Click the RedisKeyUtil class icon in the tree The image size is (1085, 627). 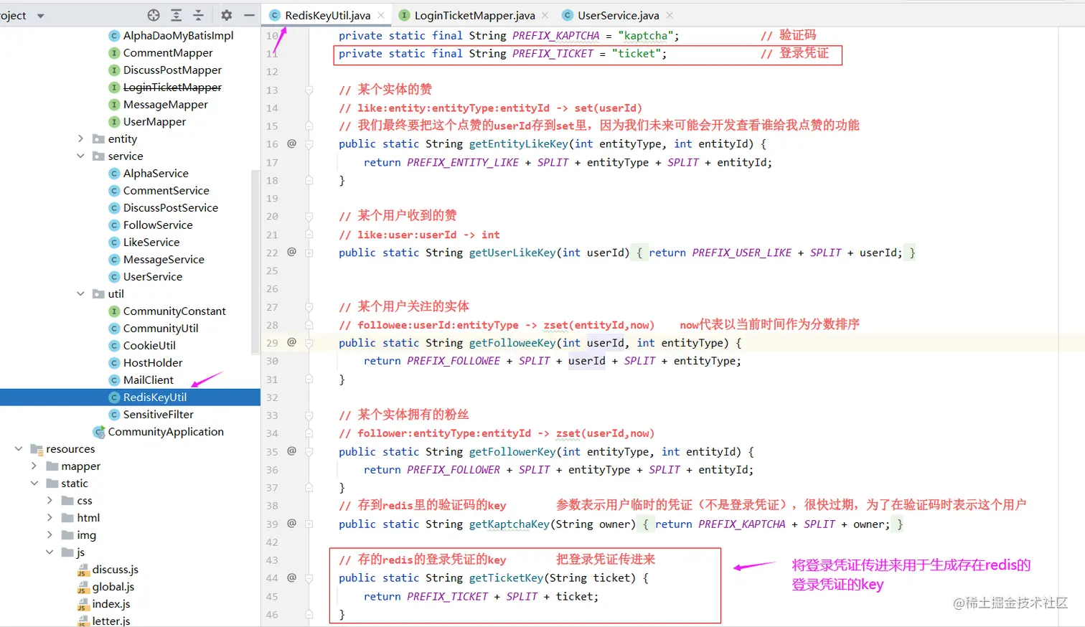114,397
